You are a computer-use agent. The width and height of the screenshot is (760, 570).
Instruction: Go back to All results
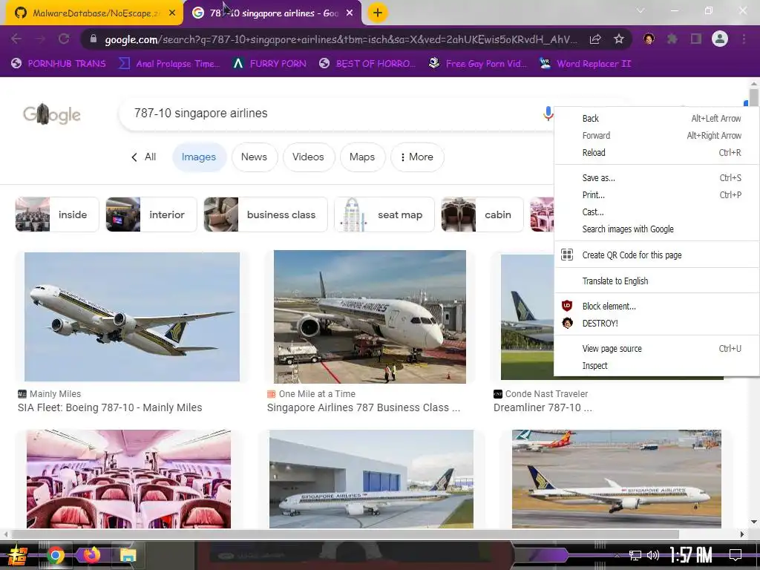144,157
